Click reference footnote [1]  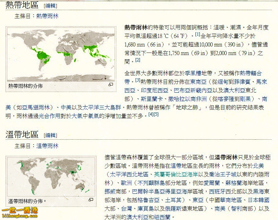[x=197, y=34]
